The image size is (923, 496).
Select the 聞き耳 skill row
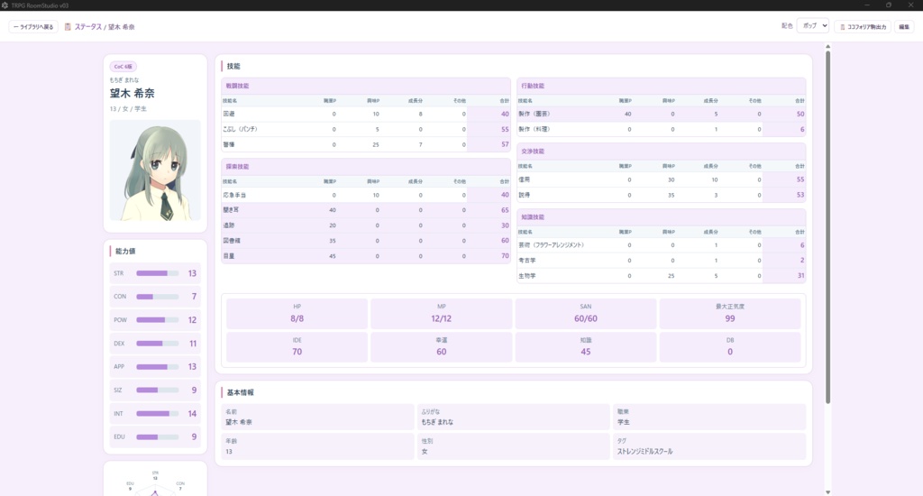tap(366, 210)
